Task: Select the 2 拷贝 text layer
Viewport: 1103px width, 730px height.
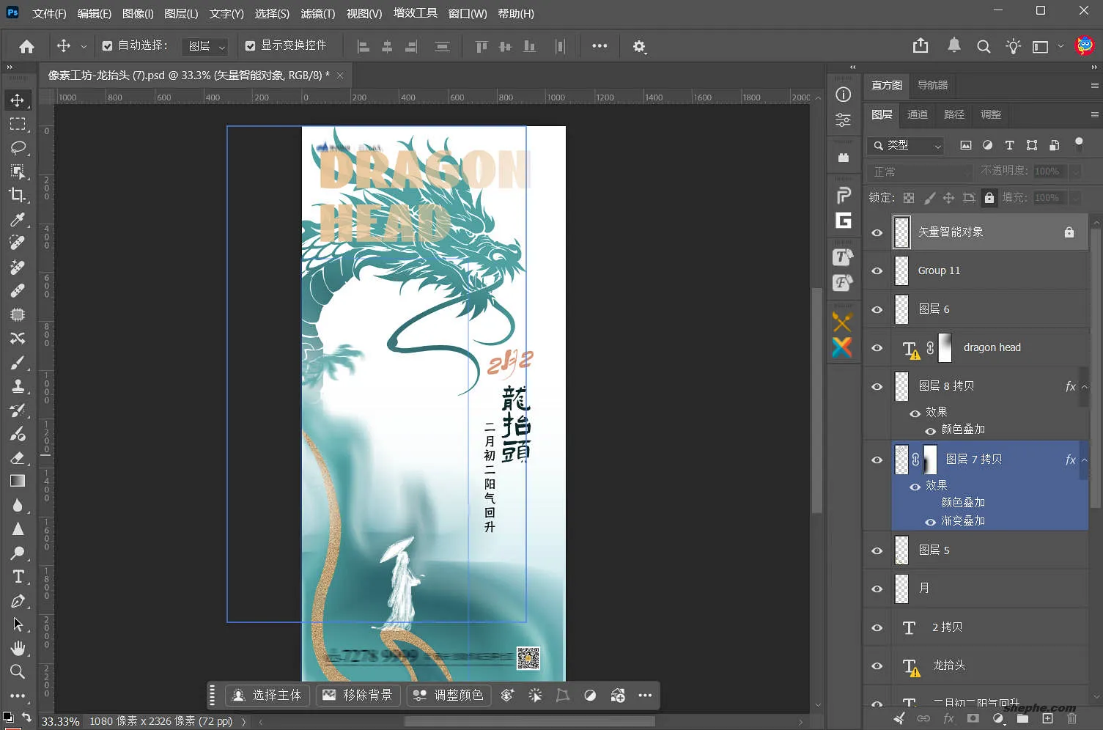Action: click(990, 627)
